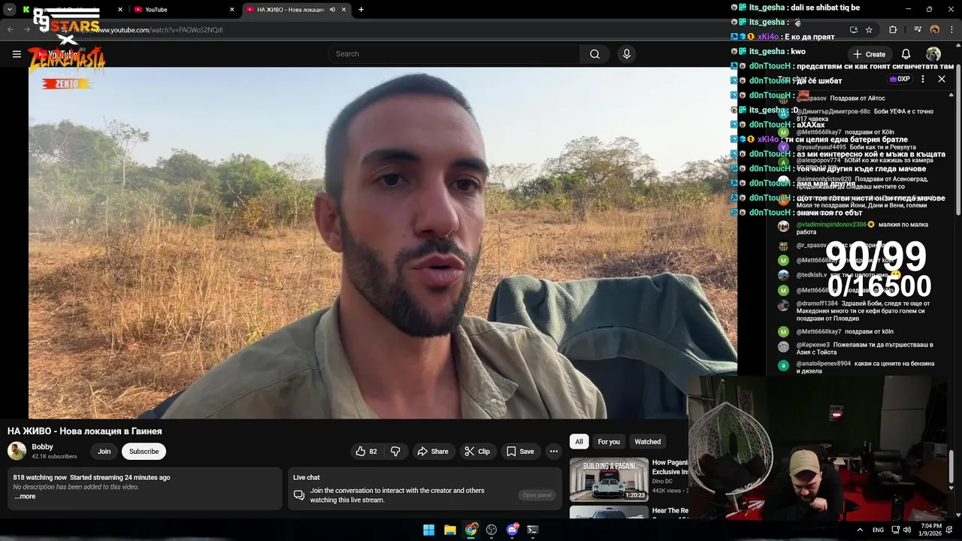Open volume control in system tray
This screenshot has width=962, height=541.
click(x=909, y=530)
